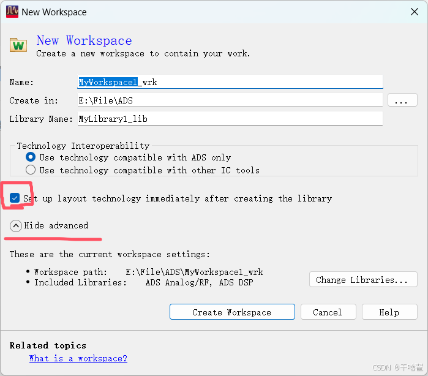Click the 'New Workspace' blue heading text
The width and height of the screenshot is (428, 376).
click(x=84, y=40)
